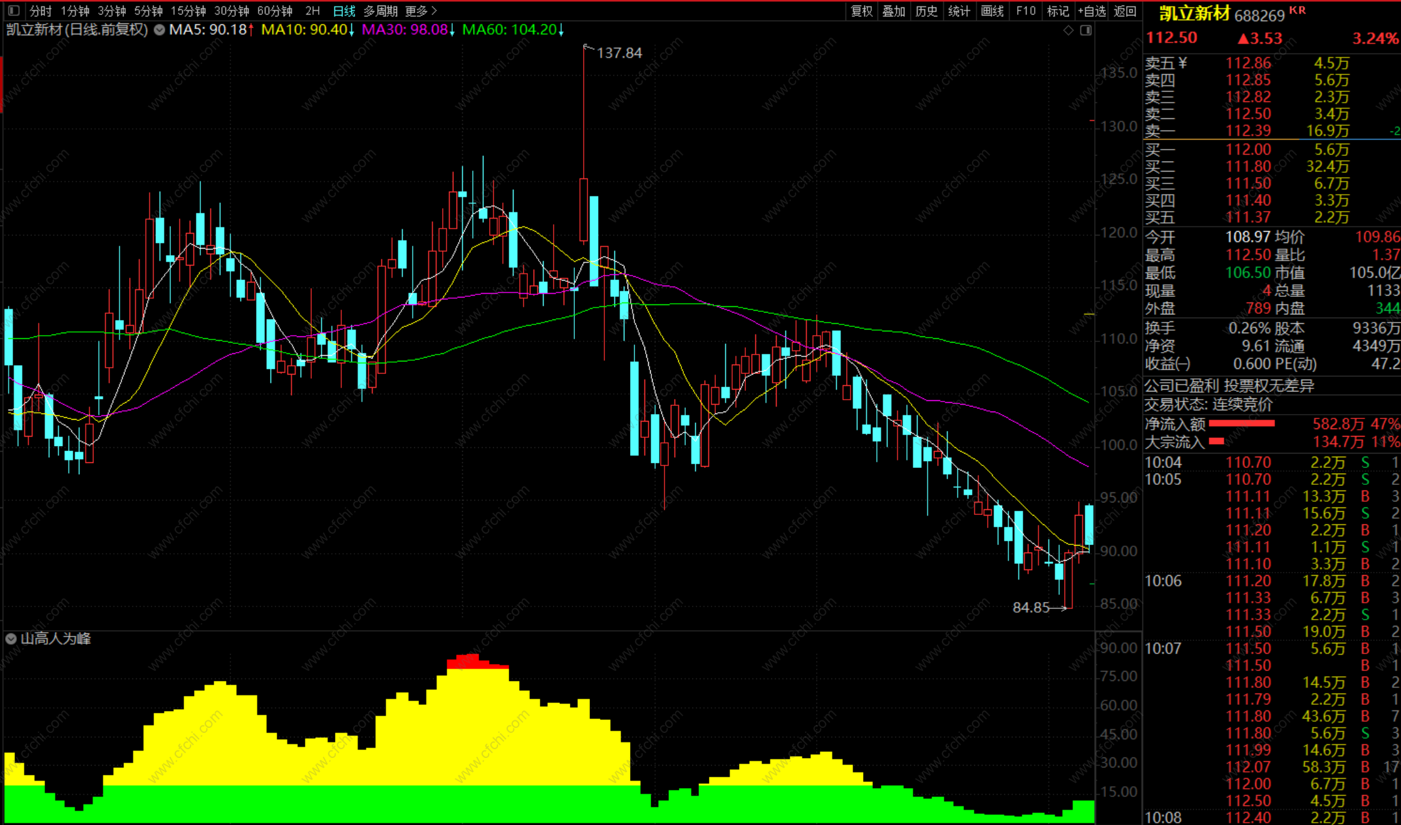Open F10 company information
The image size is (1401, 825).
1025,11
